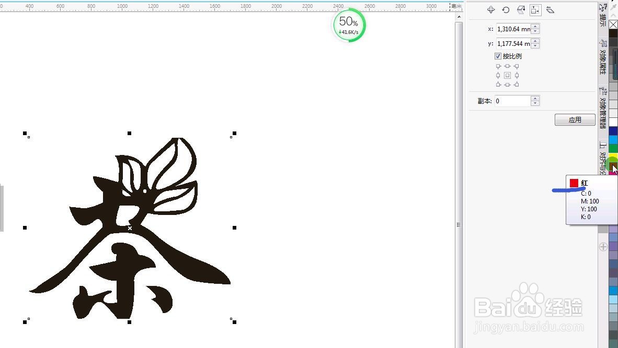The width and height of the screenshot is (618, 348).
Task: Increase 副本 copies count with up arrow
Action: point(535,99)
